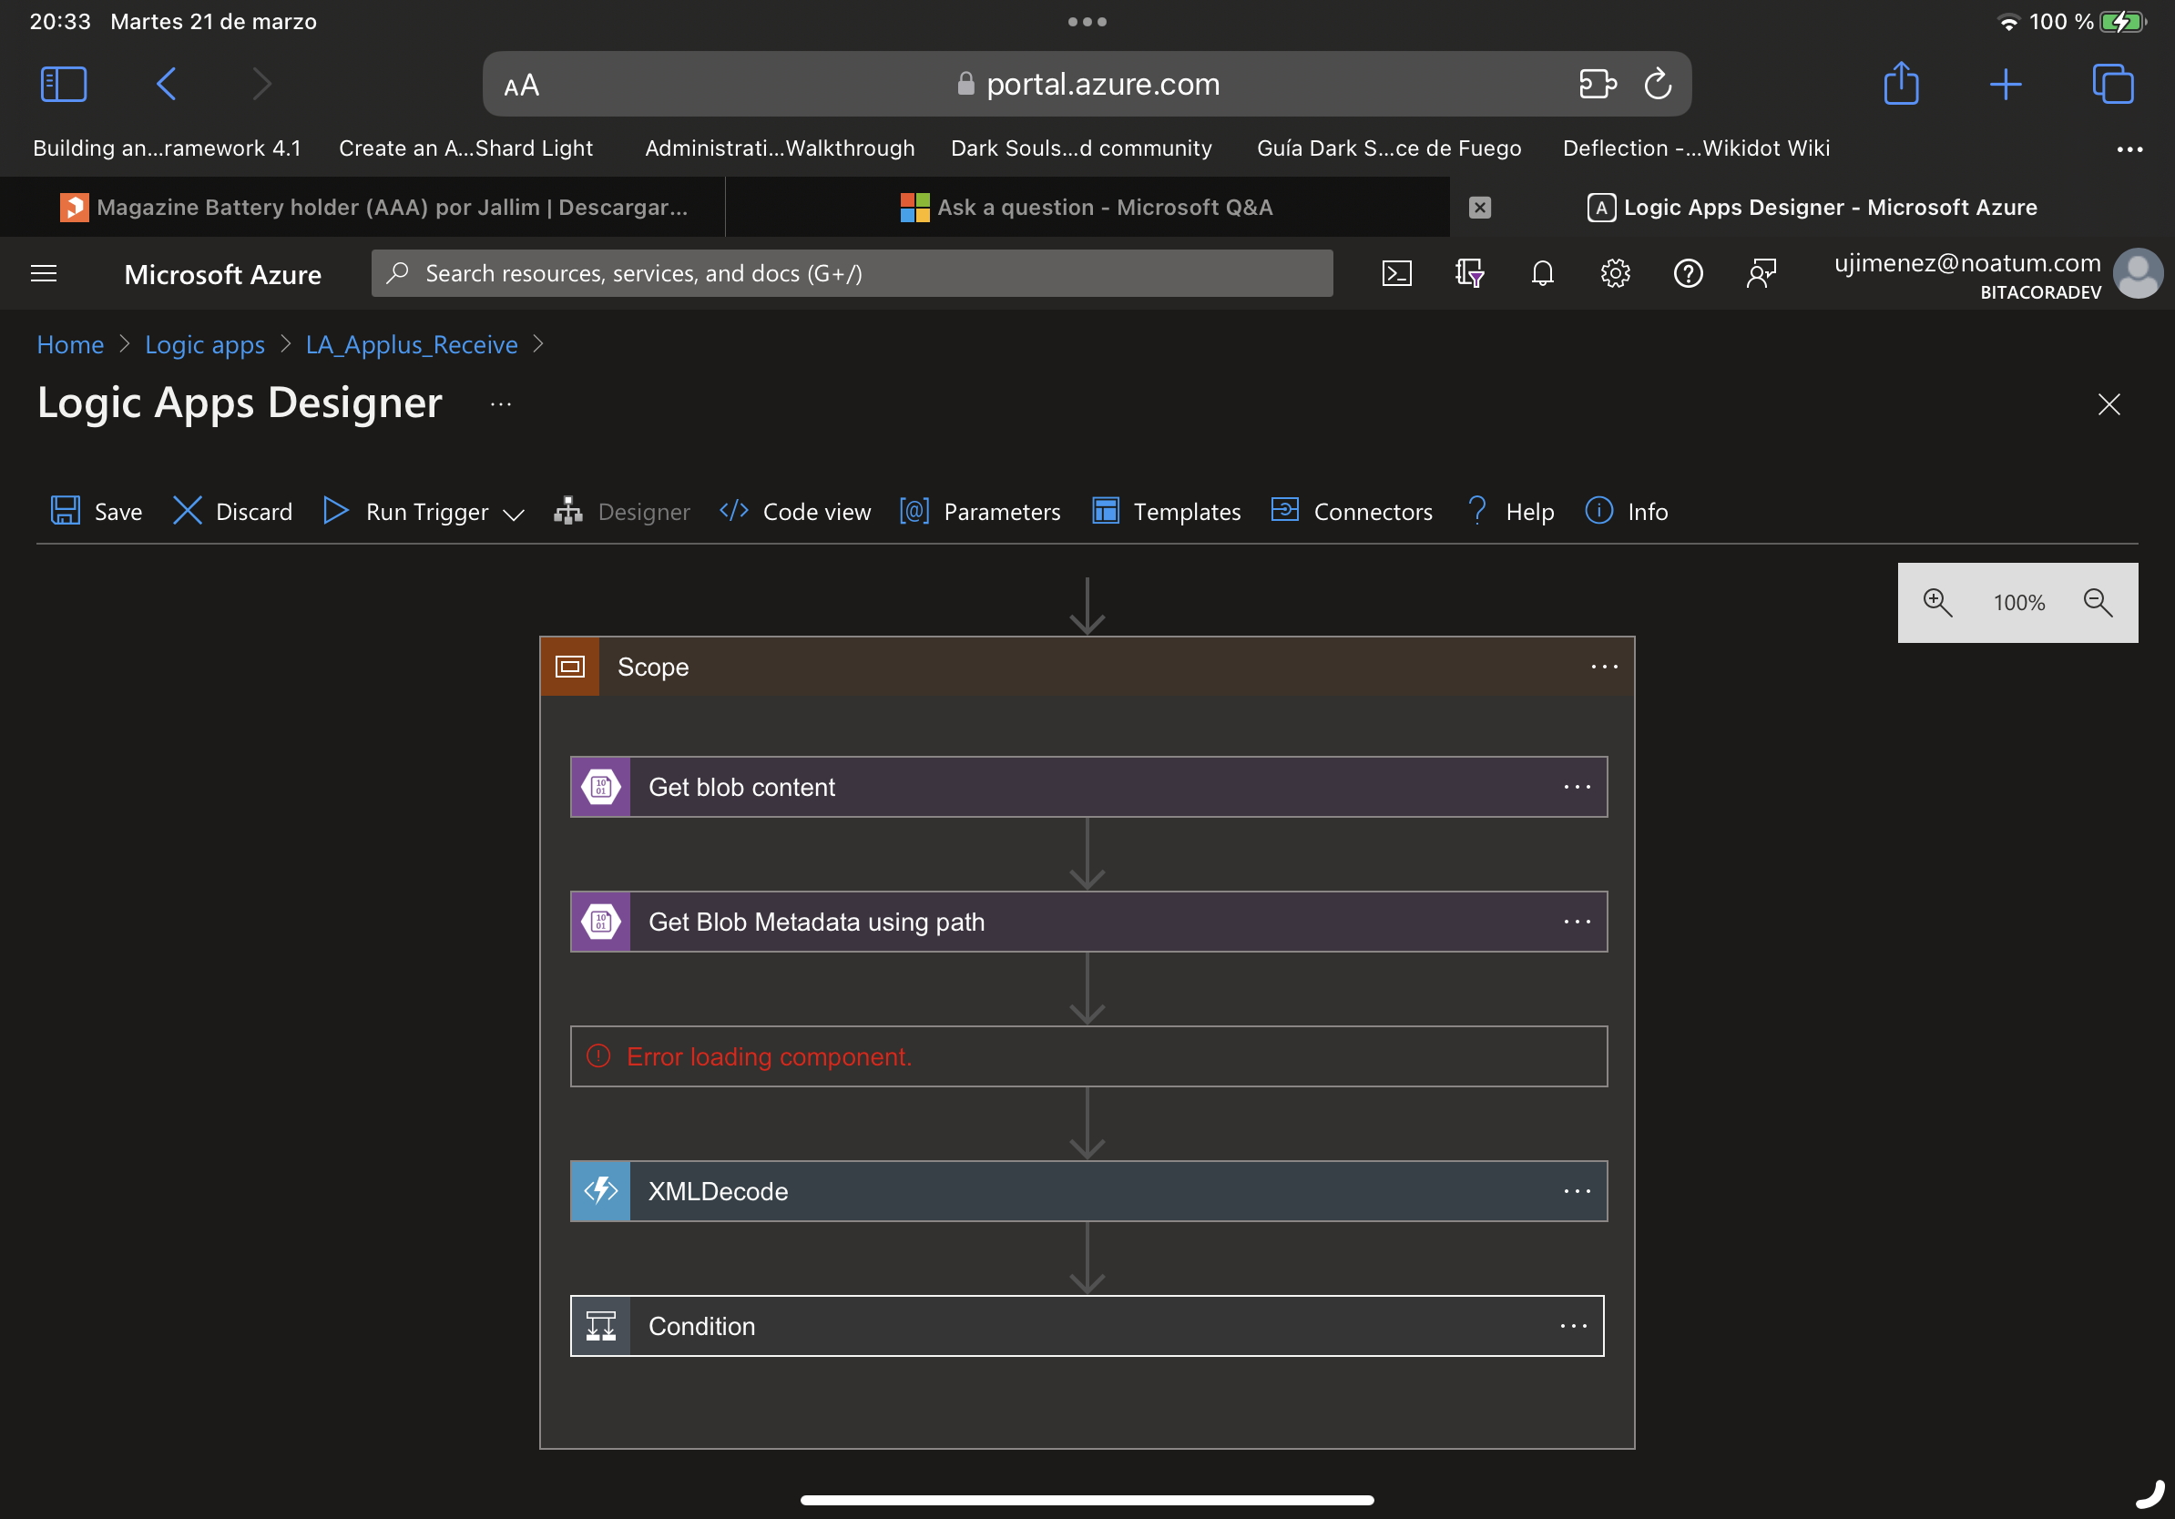
Task: Open Templates
Action: 1166,512
